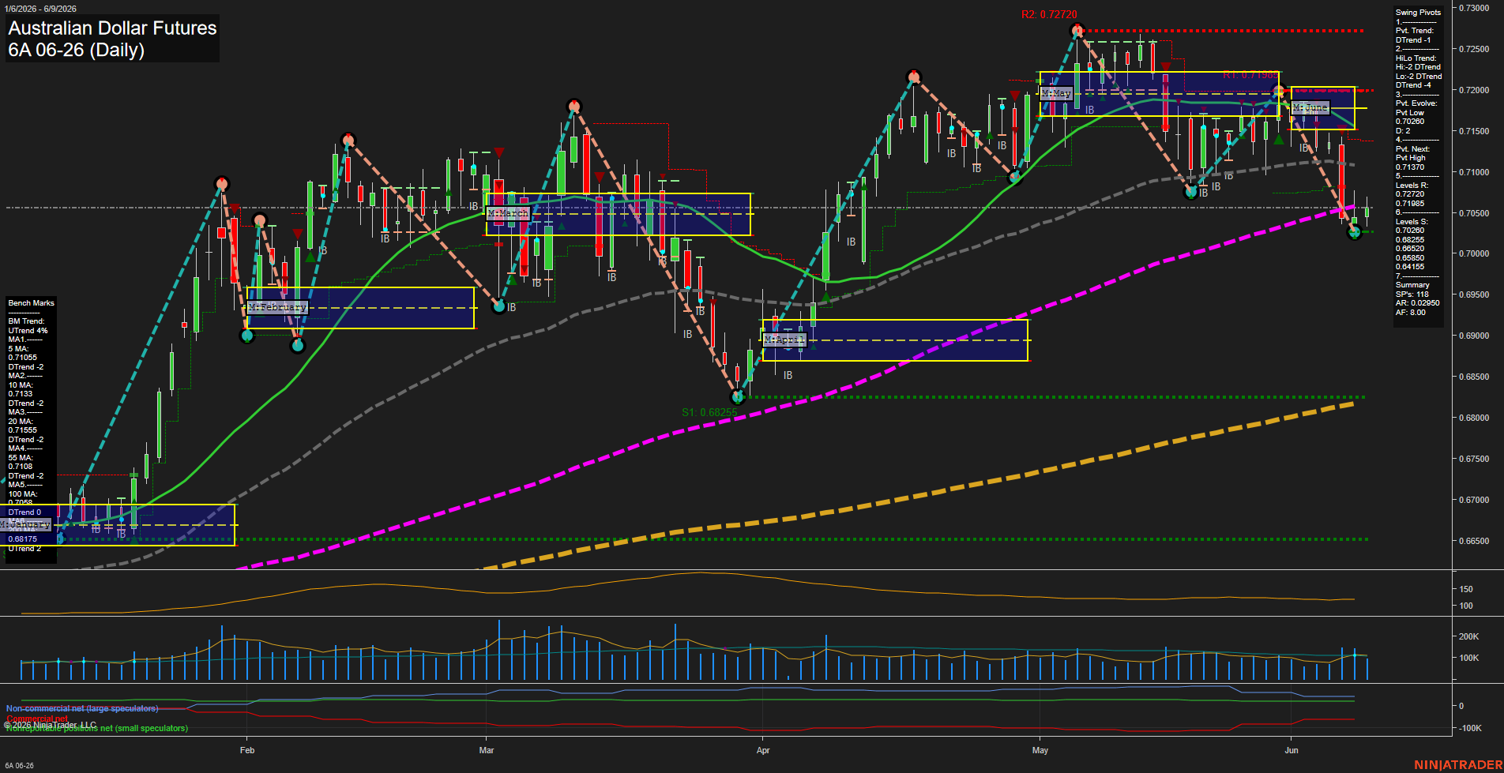
Task: Click the 0.68500 price axis label
Action: [x=1473, y=377]
